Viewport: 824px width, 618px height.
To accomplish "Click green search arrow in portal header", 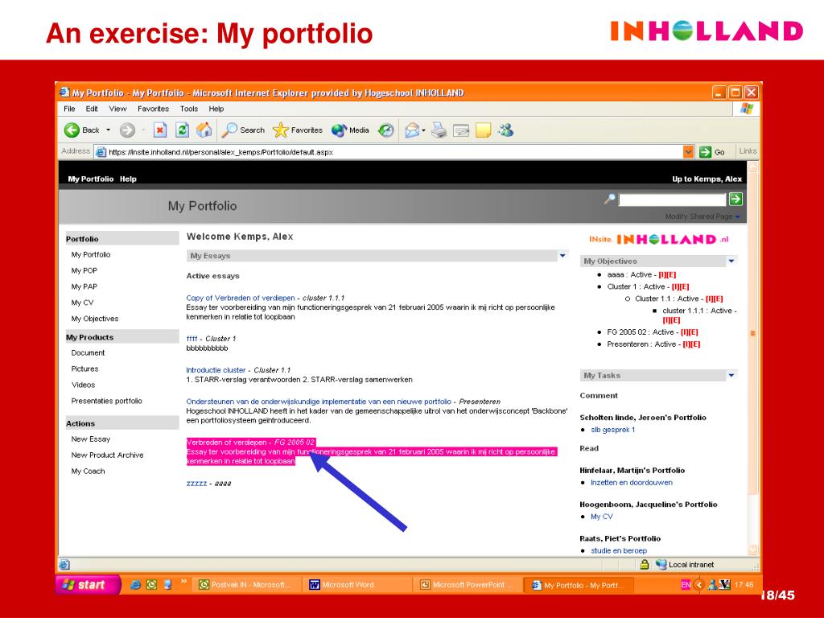I will coord(735,200).
